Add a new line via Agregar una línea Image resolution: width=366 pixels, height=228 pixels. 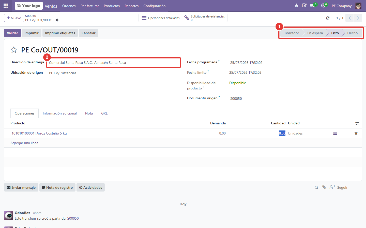point(24,143)
